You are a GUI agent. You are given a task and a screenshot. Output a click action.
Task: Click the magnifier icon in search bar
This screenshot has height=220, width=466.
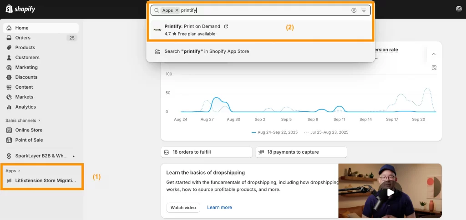pyautogui.click(x=157, y=10)
